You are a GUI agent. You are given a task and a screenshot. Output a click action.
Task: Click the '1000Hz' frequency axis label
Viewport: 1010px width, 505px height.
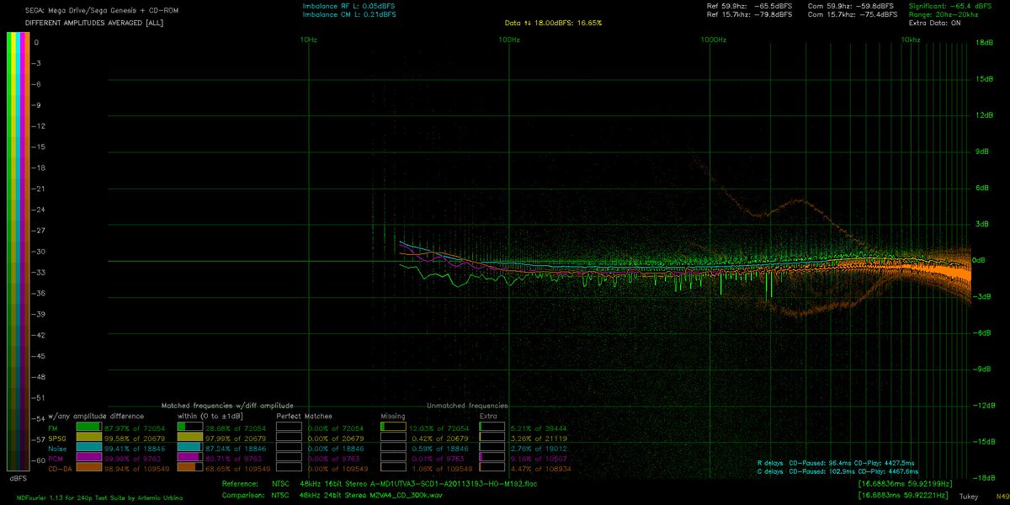click(714, 40)
